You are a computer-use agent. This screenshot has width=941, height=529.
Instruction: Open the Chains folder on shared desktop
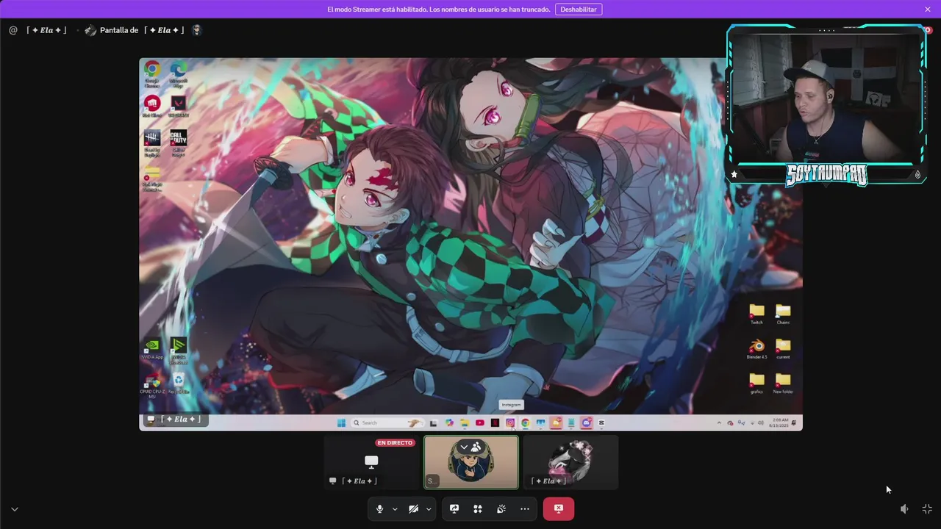tap(783, 314)
